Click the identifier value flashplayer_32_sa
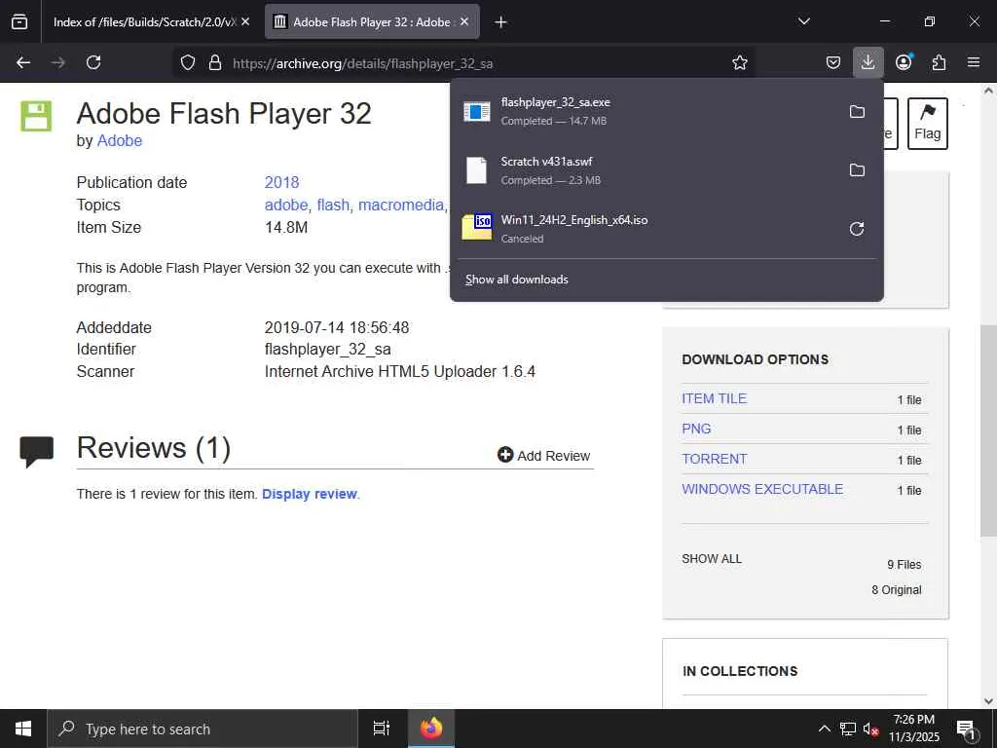Image resolution: width=997 pixels, height=748 pixels. (327, 350)
